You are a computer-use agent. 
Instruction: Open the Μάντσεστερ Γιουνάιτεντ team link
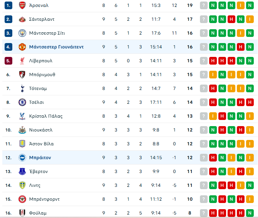pyautogui.click(x=56, y=47)
